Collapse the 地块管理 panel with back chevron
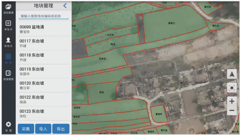241x135 pixels. click(x=65, y=6)
